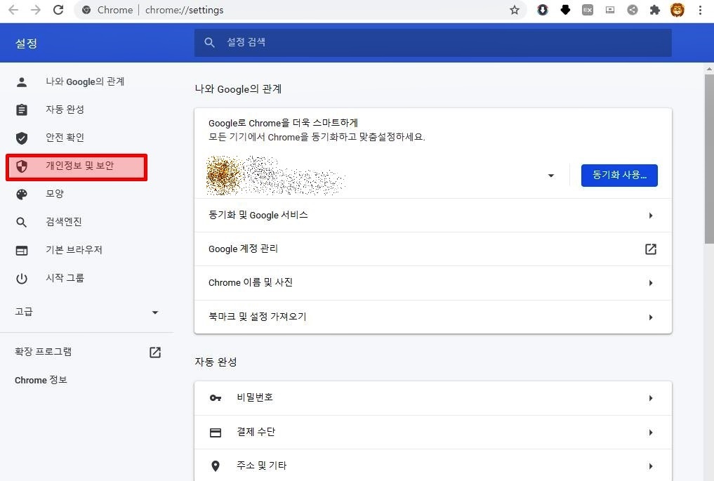
Task: Click the palette icon for 모양
Action: tap(21, 195)
